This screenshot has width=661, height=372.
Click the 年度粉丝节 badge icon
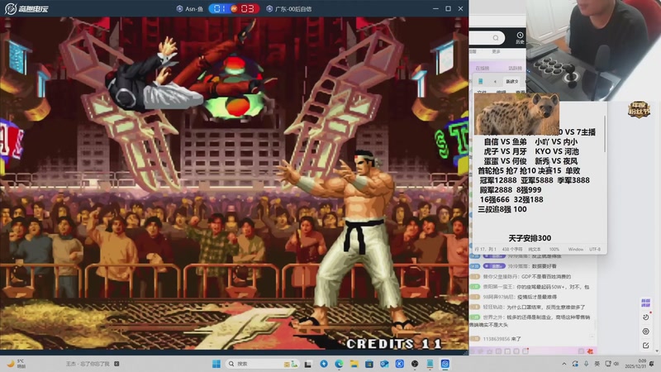pyautogui.click(x=639, y=110)
